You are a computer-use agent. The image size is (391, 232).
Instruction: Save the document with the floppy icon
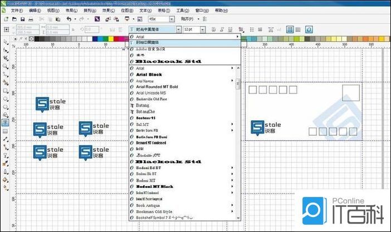[x=22, y=19]
